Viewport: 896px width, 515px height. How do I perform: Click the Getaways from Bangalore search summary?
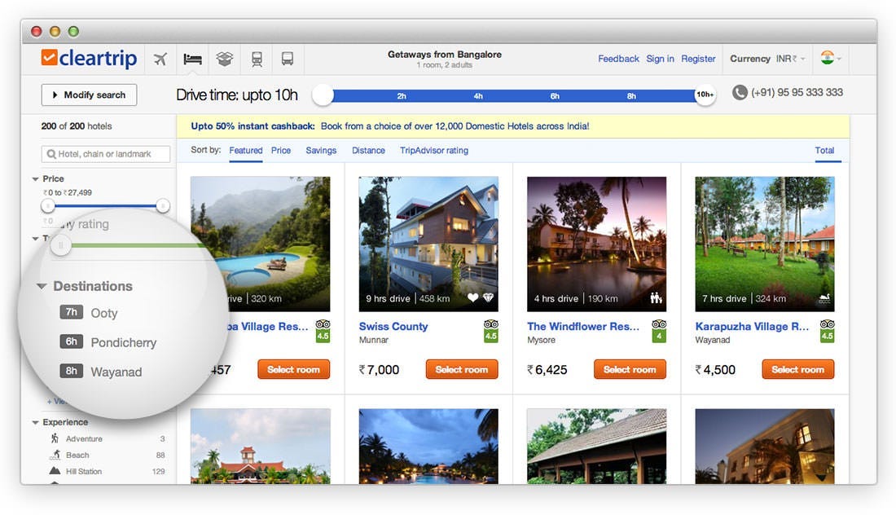point(445,59)
